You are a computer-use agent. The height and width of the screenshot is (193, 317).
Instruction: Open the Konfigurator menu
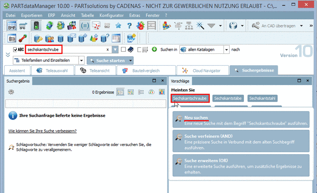tap(112, 15)
